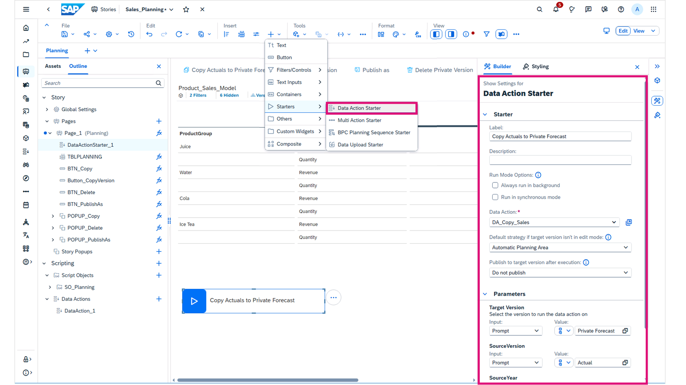Click the Redo arrow icon
686x385 pixels.
tap(164, 34)
